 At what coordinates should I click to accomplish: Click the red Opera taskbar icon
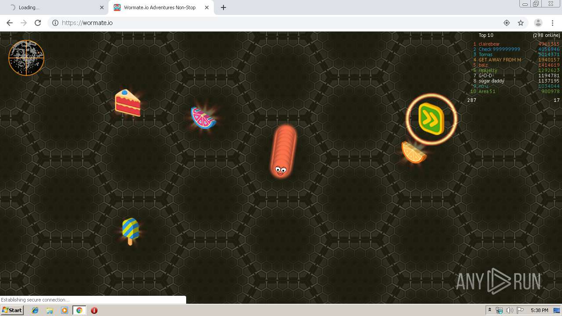94,310
